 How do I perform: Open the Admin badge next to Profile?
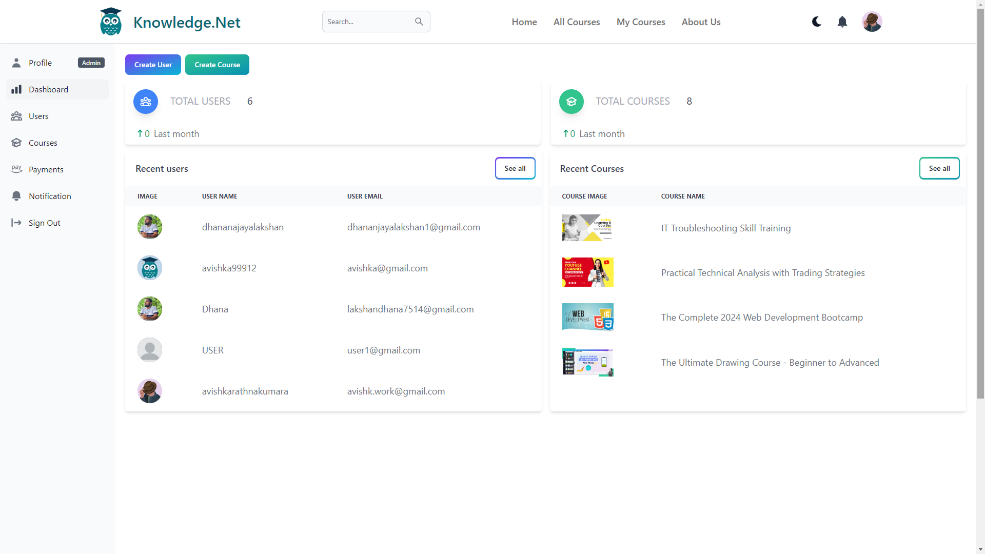pyautogui.click(x=91, y=63)
